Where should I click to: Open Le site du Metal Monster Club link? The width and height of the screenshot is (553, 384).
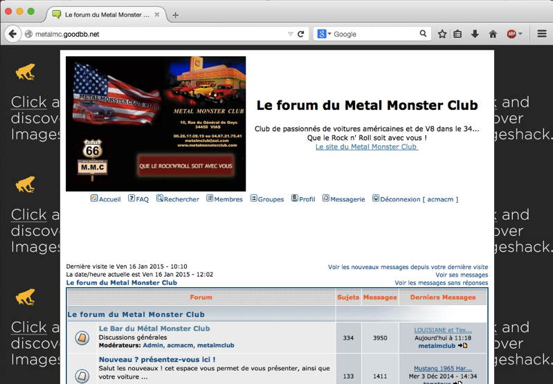pyautogui.click(x=367, y=147)
